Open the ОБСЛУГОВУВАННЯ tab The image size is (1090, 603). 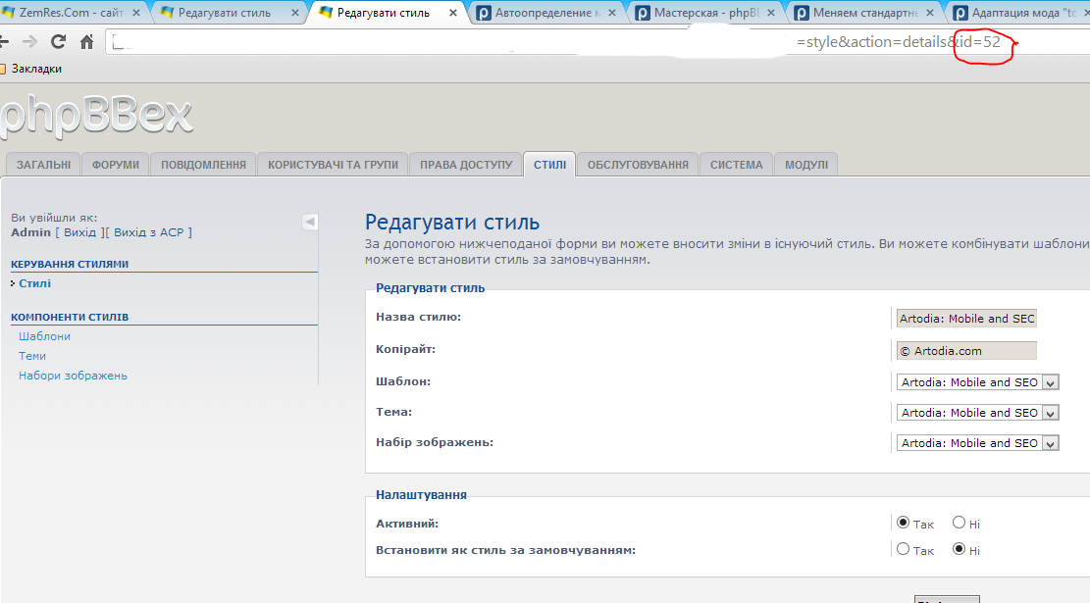[638, 165]
